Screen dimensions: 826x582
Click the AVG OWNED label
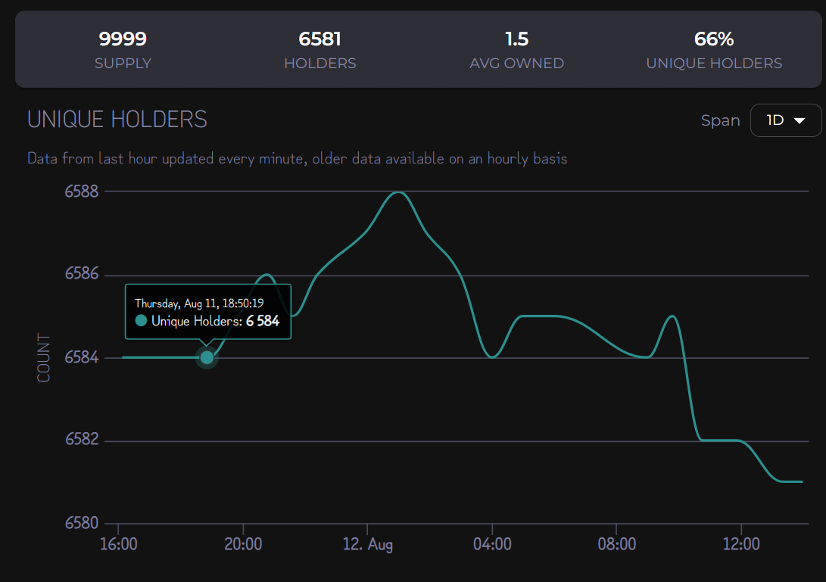[x=517, y=64]
